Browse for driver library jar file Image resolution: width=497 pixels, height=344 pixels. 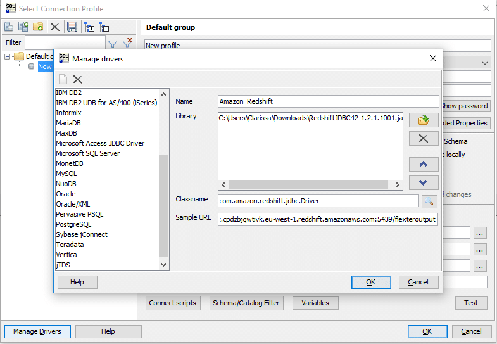[424, 120]
